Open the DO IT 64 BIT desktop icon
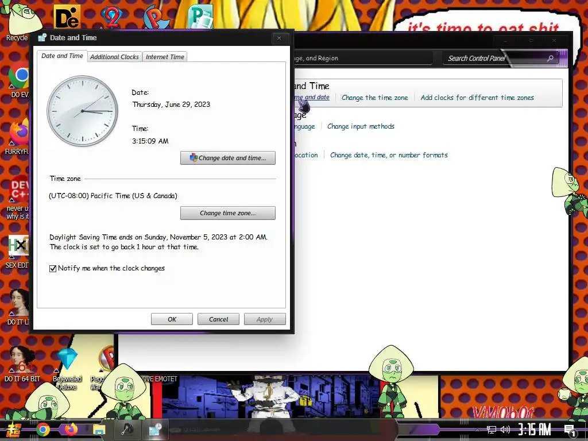The width and height of the screenshot is (588, 441). tap(22, 363)
